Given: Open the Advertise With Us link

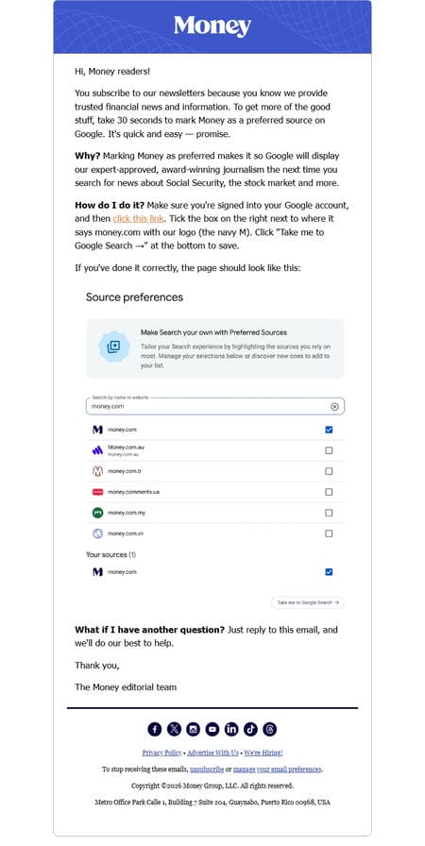Looking at the screenshot, I should point(213,753).
